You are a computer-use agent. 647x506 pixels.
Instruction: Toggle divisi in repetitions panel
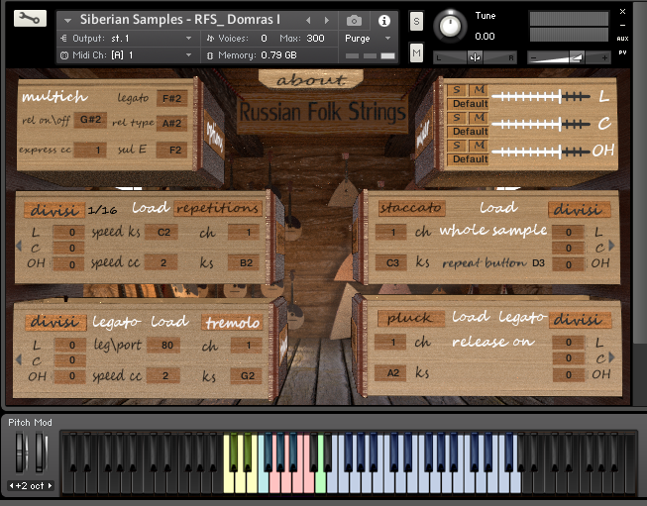[x=54, y=210]
